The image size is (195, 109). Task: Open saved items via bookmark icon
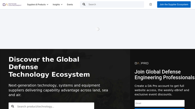(x=150, y=5)
